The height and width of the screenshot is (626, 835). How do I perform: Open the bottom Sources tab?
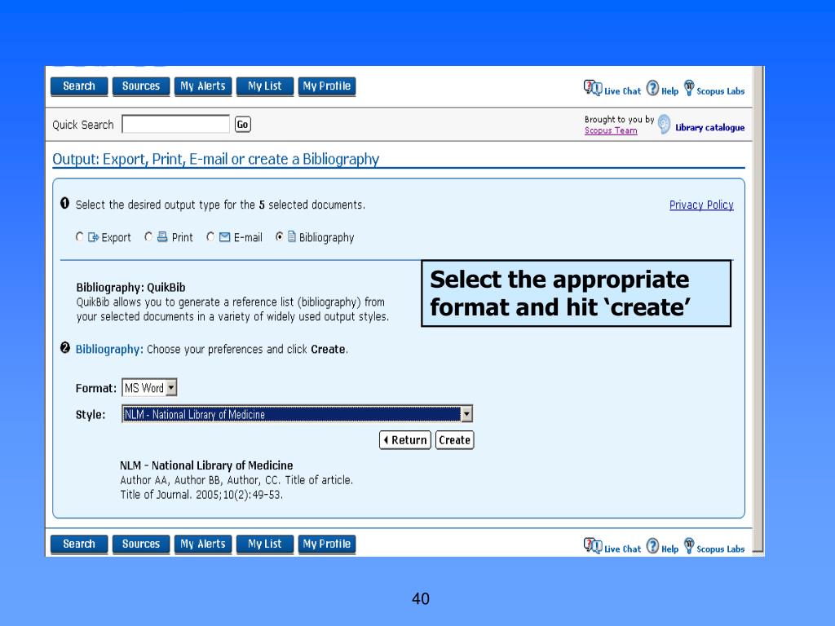pyautogui.click(x=141, y=544)
